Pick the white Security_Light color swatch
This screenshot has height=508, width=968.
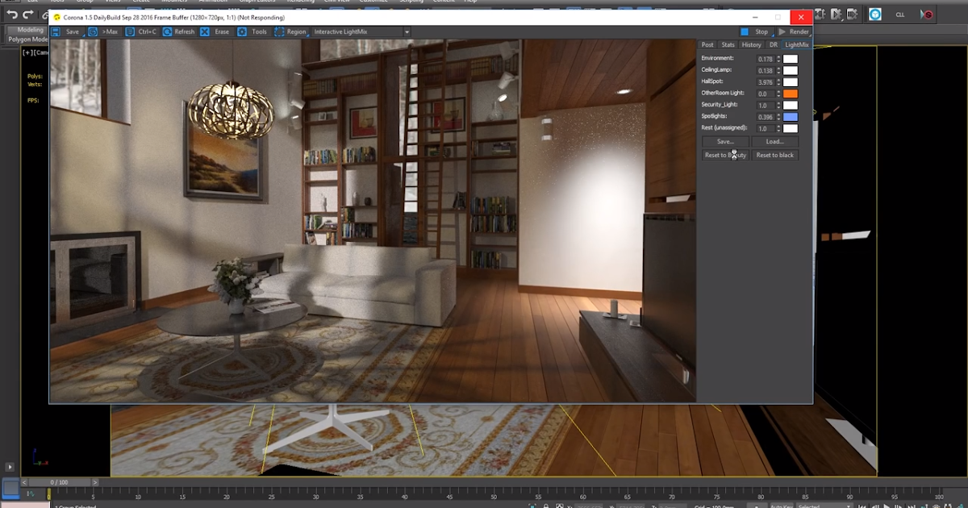click(x=791, y=105)
